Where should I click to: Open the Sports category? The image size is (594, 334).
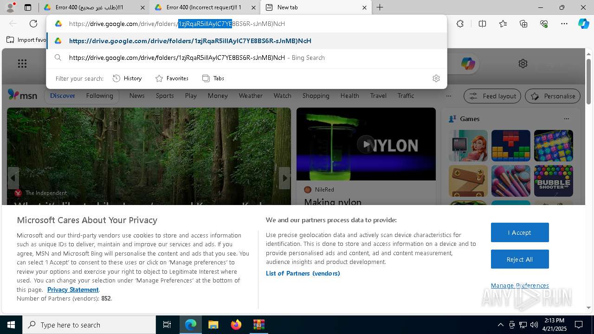click(165, 96)
